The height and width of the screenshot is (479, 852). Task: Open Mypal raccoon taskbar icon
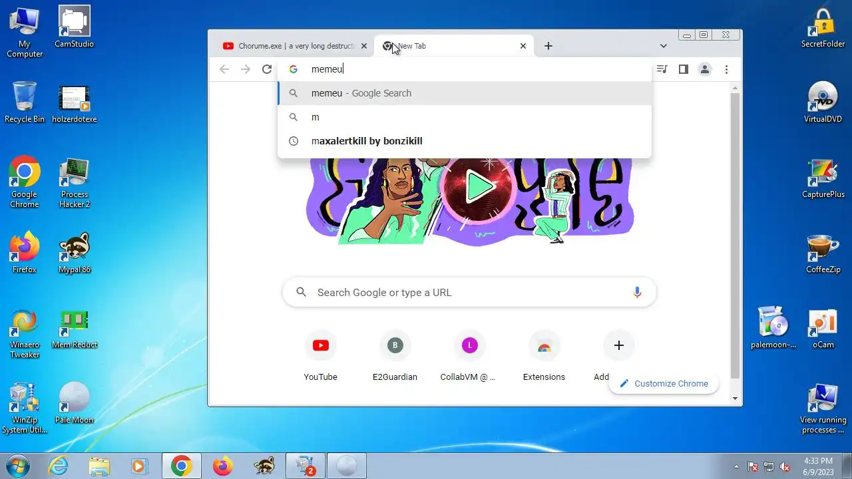point(264,466)
